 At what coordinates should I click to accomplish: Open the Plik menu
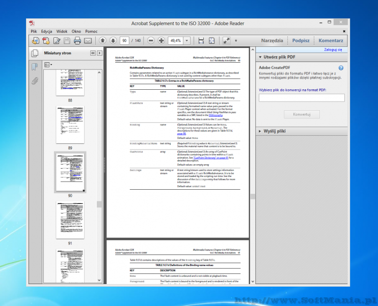tap(34, 32)
